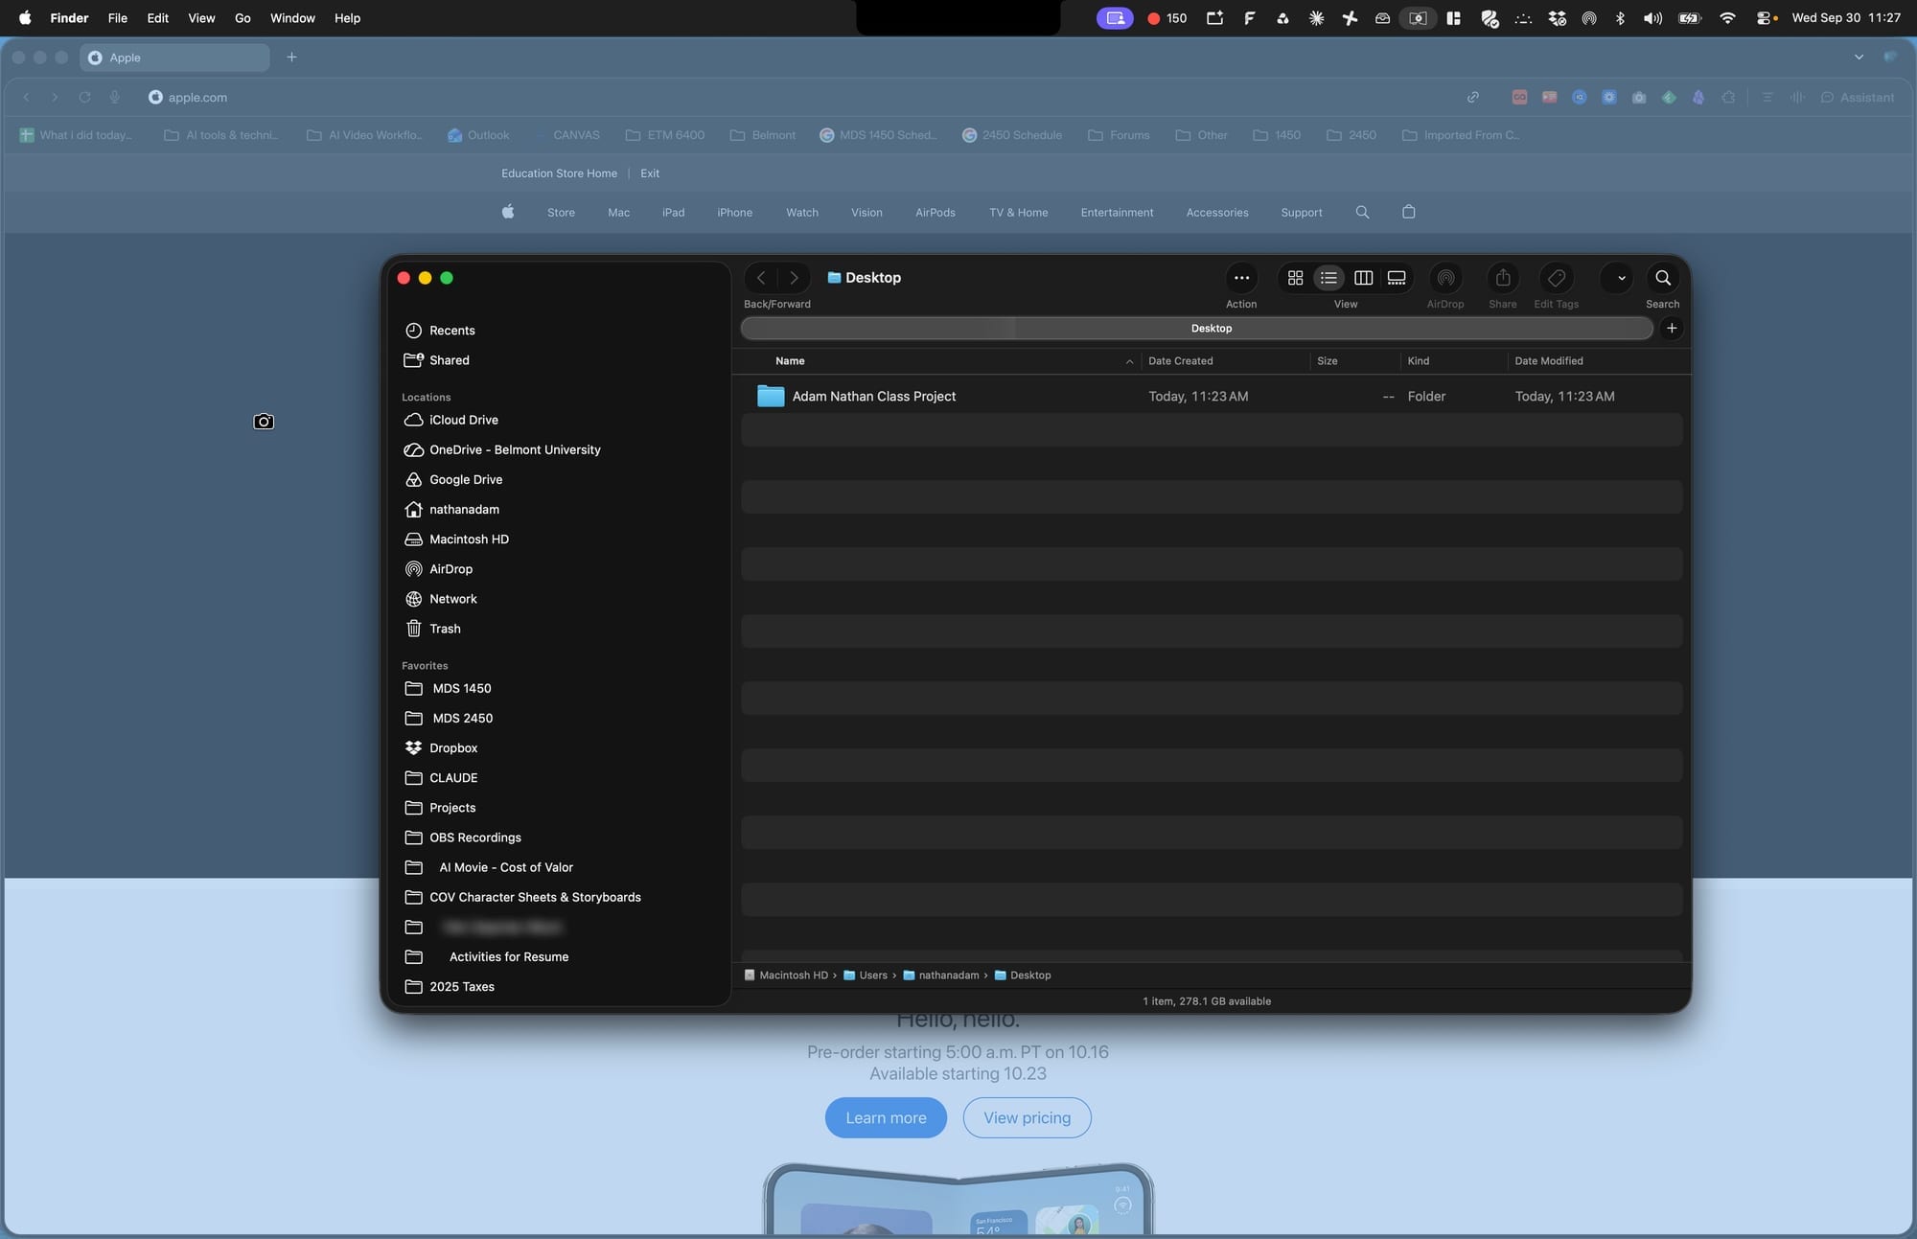Open AirDrop in Finder sidebar

(x=450, y=569)
